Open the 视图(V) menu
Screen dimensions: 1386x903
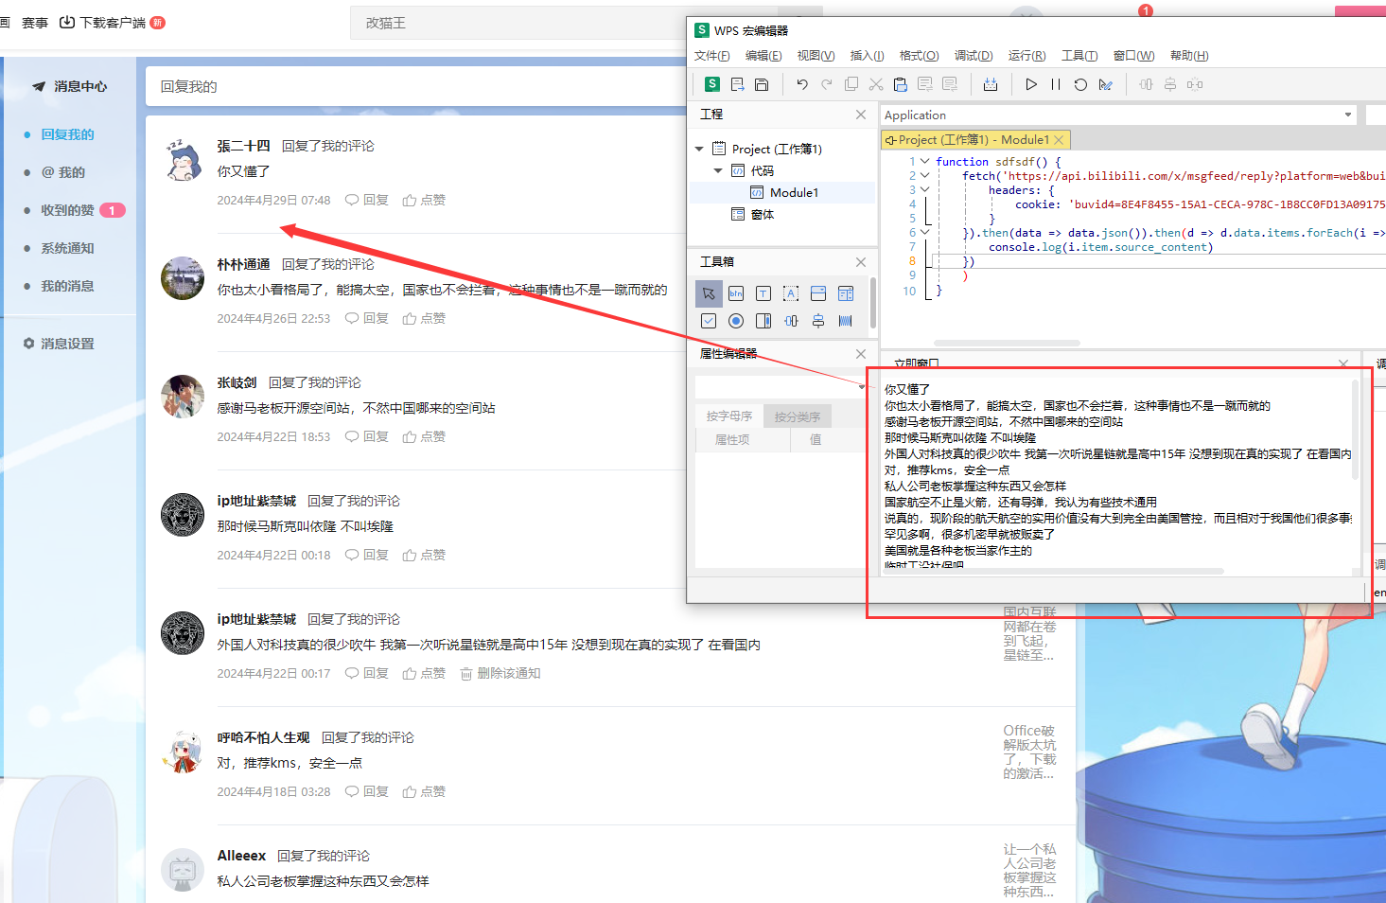tap(816, 56)
